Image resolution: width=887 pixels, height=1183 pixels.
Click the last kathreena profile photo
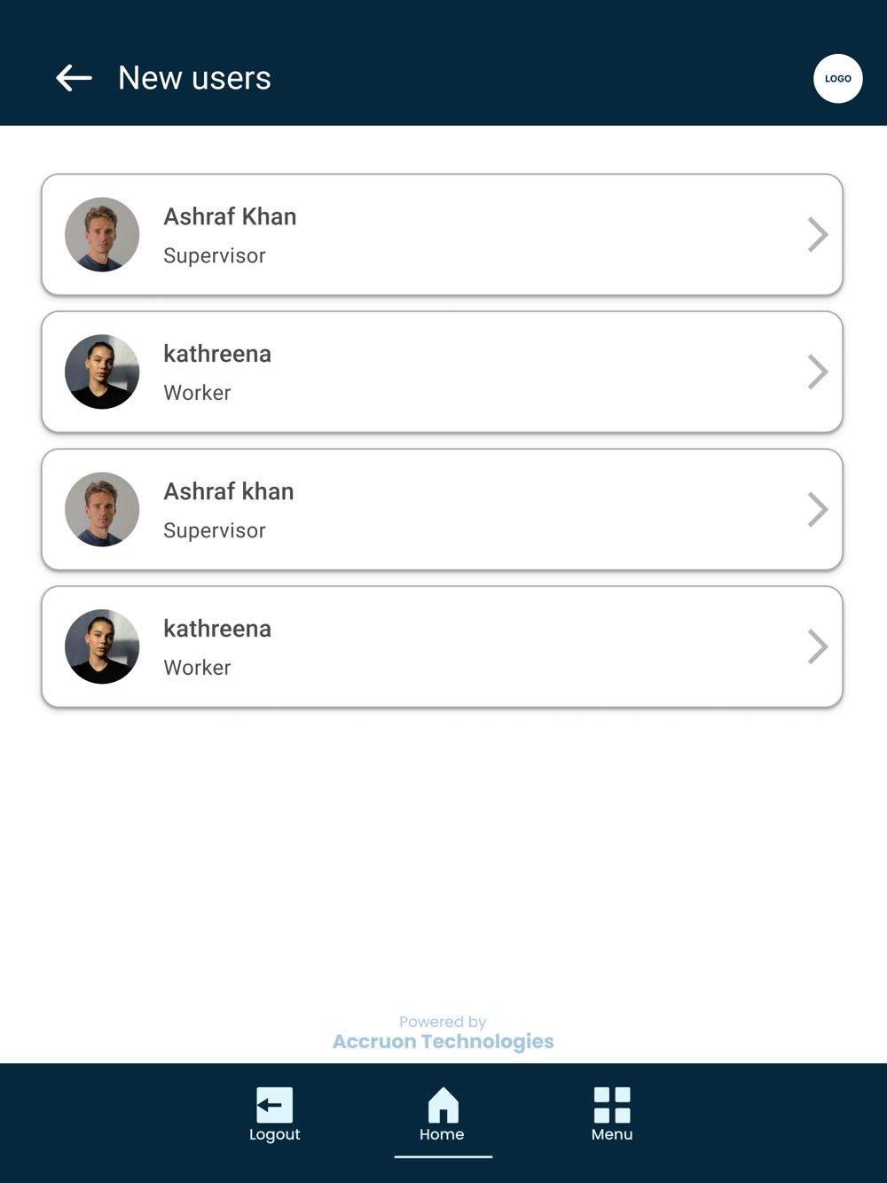click(x=102, y=646)
